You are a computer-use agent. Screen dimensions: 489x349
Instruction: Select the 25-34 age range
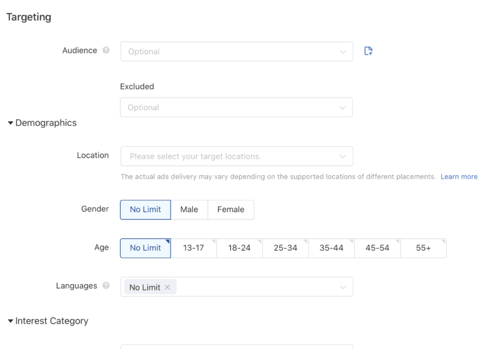pos(285,248)
